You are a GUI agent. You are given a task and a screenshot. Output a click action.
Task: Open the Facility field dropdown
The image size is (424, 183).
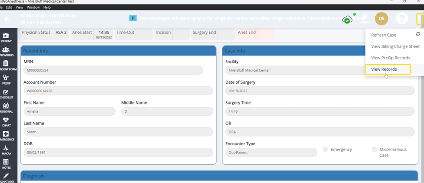click(296, 70)
